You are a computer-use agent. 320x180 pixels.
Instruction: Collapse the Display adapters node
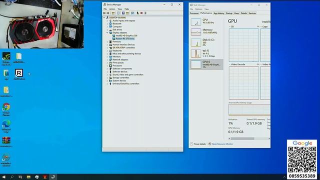coord(107,32)
